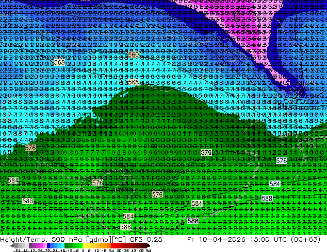Click the positive 54 legend value
327x252 pixels.
point(148,251)
